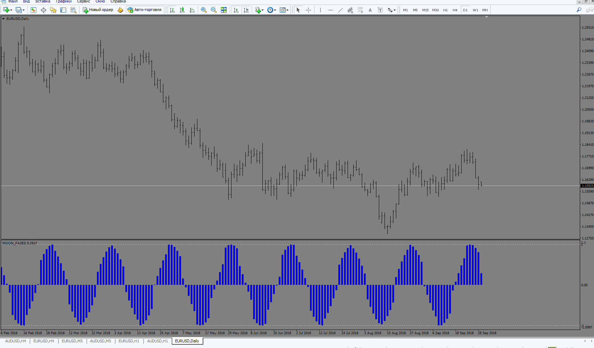This screenshot has height=348, width=594.
Task: Select the crosshair tool
Action: tap(308, 10)
